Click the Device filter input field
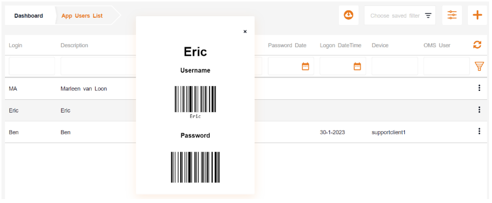The image size is (492, 203). pyautogui.click(x=394, y=66)
